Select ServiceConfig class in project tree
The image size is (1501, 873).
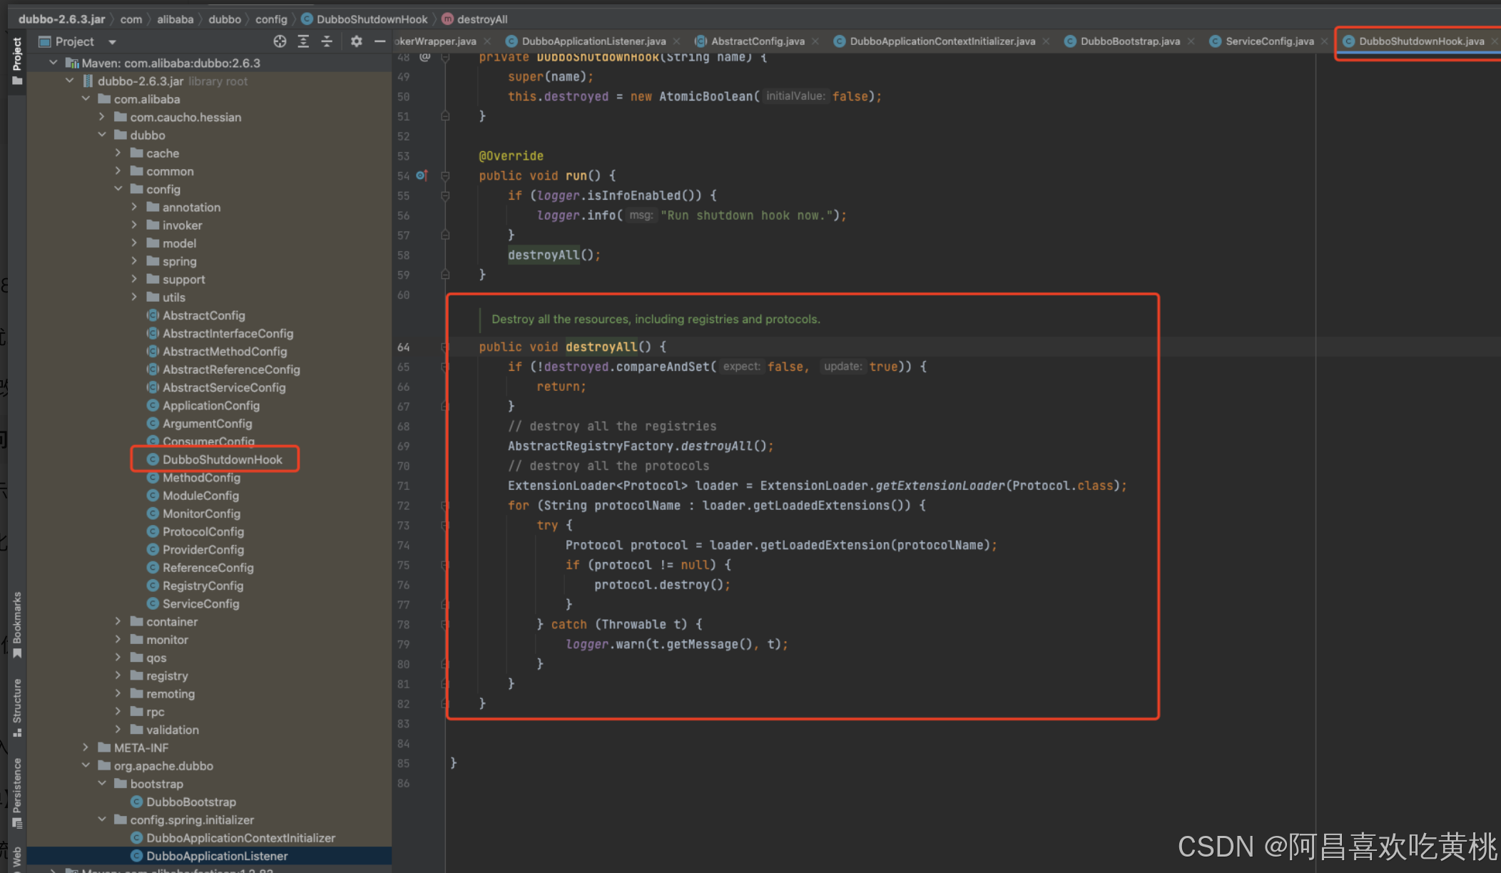200,603
